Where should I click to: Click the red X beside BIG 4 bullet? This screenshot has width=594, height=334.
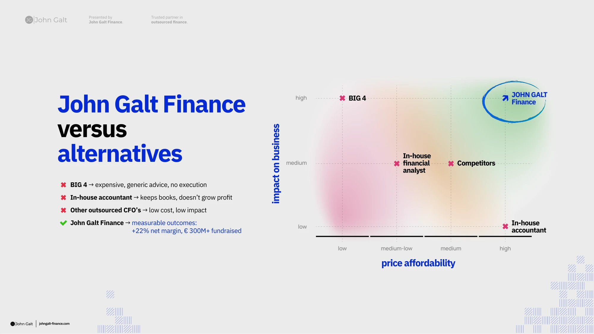click(63, 185)
